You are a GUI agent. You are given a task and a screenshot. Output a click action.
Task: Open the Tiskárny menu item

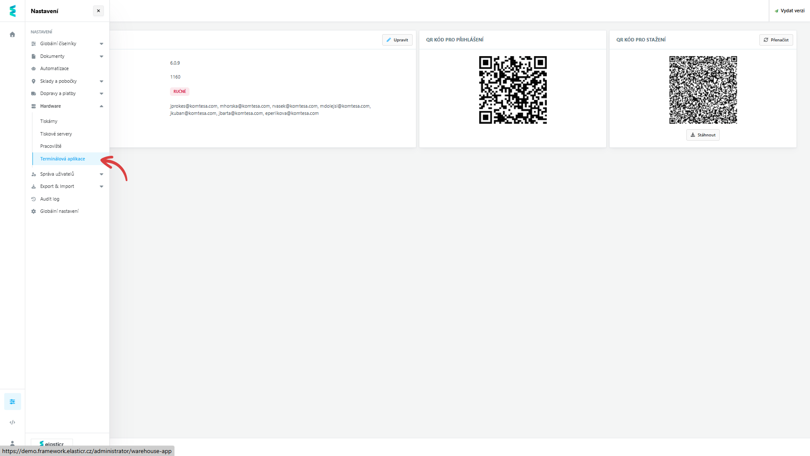pyautogui.click(x=49, y=121)
